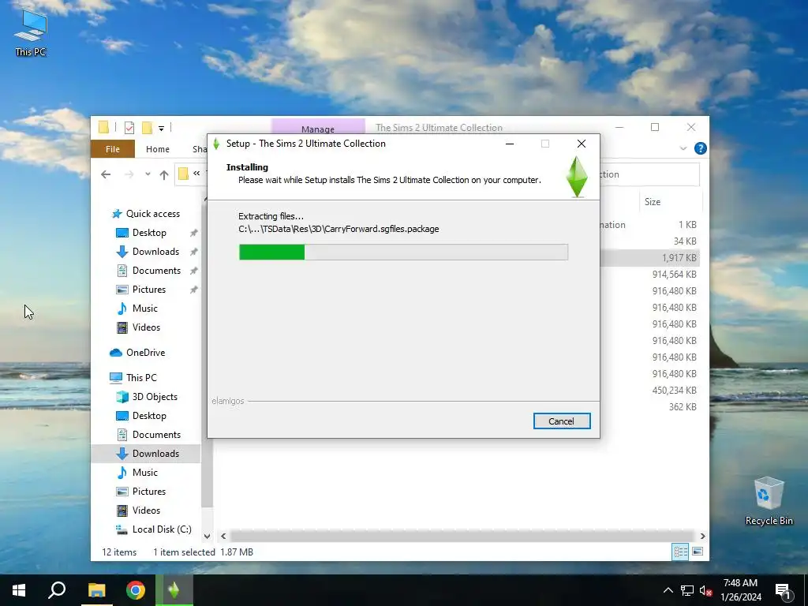Open the File tab in Explorer
808x606 pixels.
112,149
